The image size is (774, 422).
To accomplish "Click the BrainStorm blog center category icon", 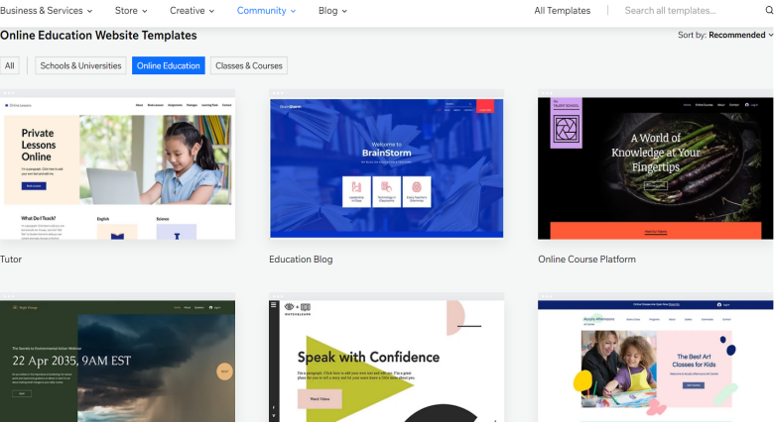I will 387,192.
